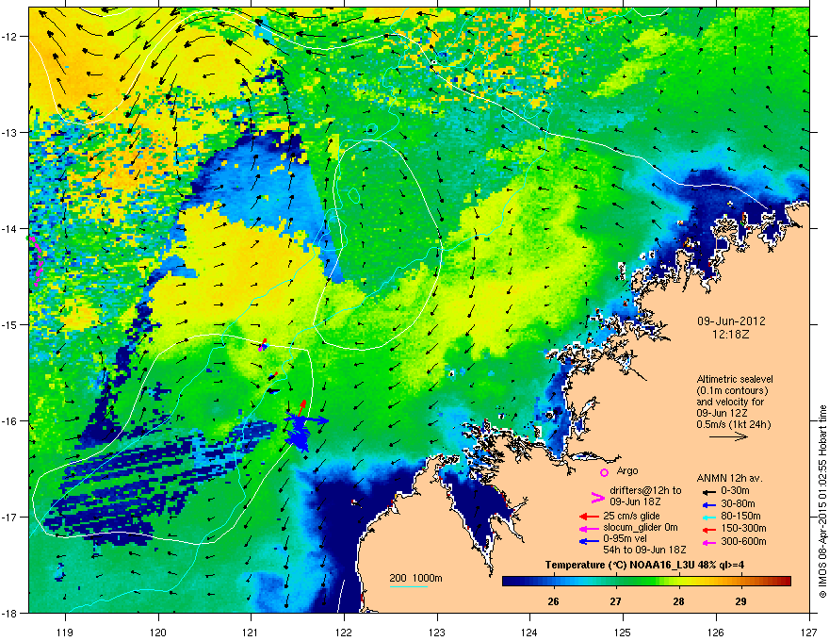Click the red glide arrow above blue glider track
This screenshot has height=641, width=829.
301,407
